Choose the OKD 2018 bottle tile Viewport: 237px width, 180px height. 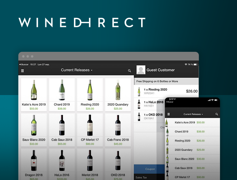click(x=118, y=165)
